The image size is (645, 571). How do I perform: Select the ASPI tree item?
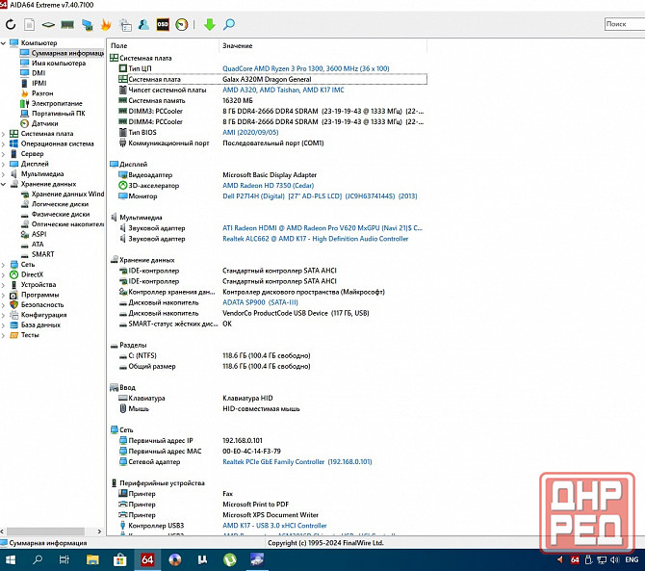39,235
